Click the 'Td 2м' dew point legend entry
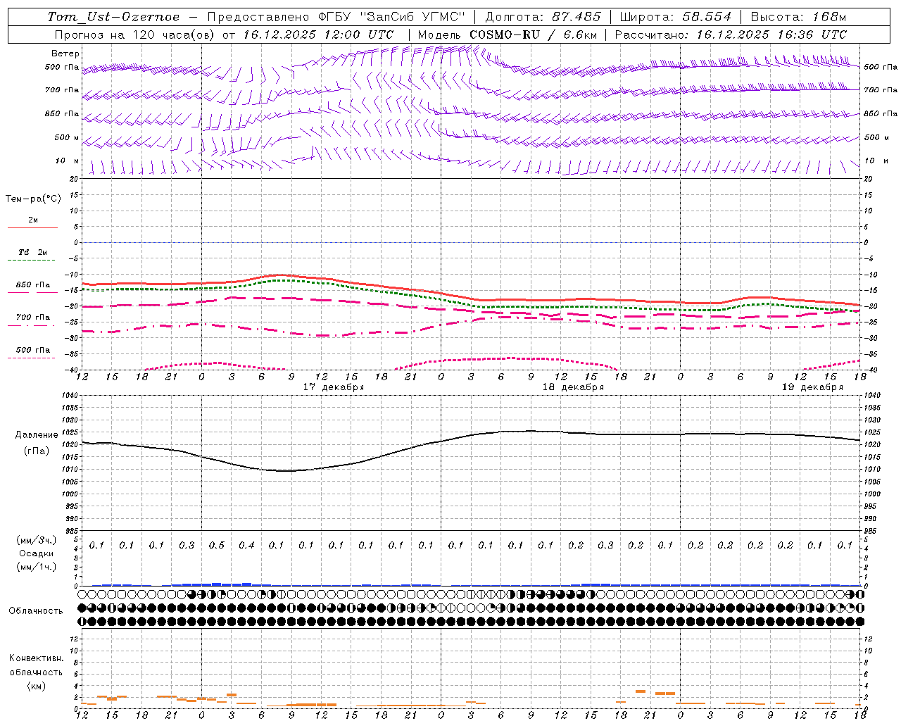This screenshot has height=721, width=901. coord(32,252)
